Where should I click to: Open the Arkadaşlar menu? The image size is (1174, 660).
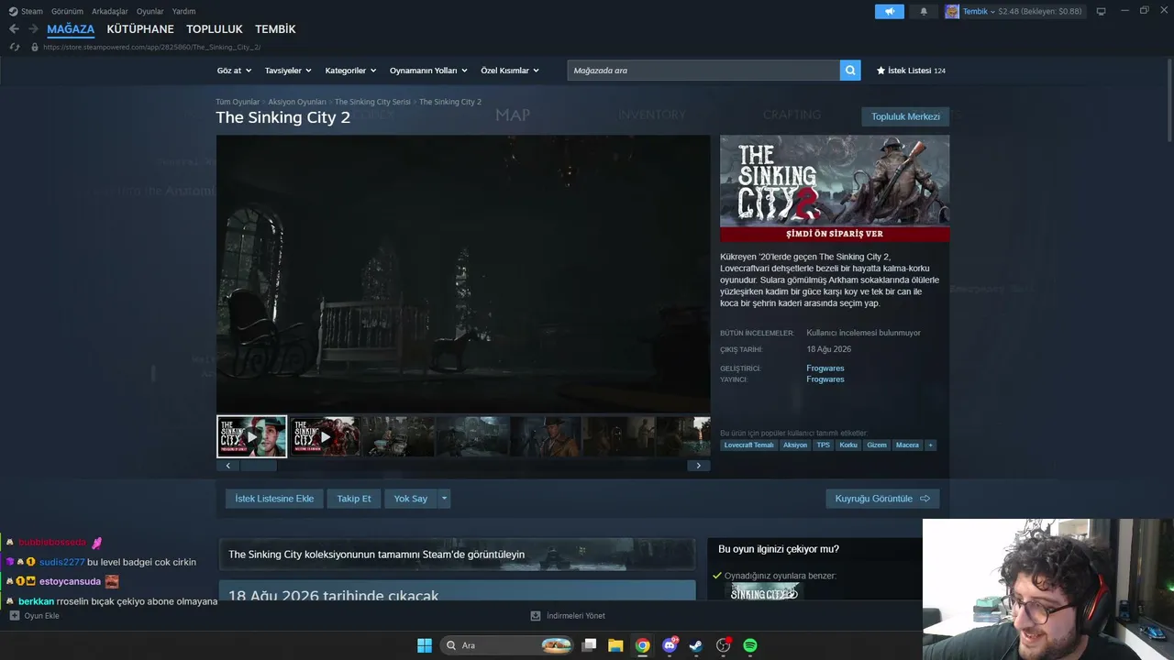pyautogui.click(x=110, y=11)
